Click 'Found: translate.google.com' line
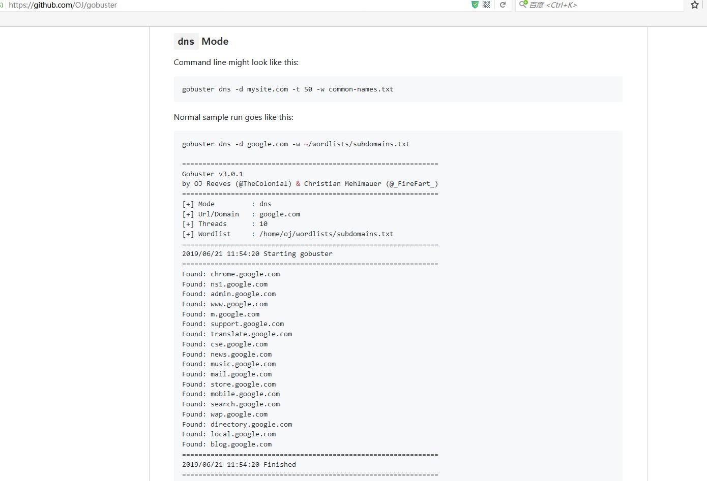This screenshot has height=481, width=707. coord(237,334)
